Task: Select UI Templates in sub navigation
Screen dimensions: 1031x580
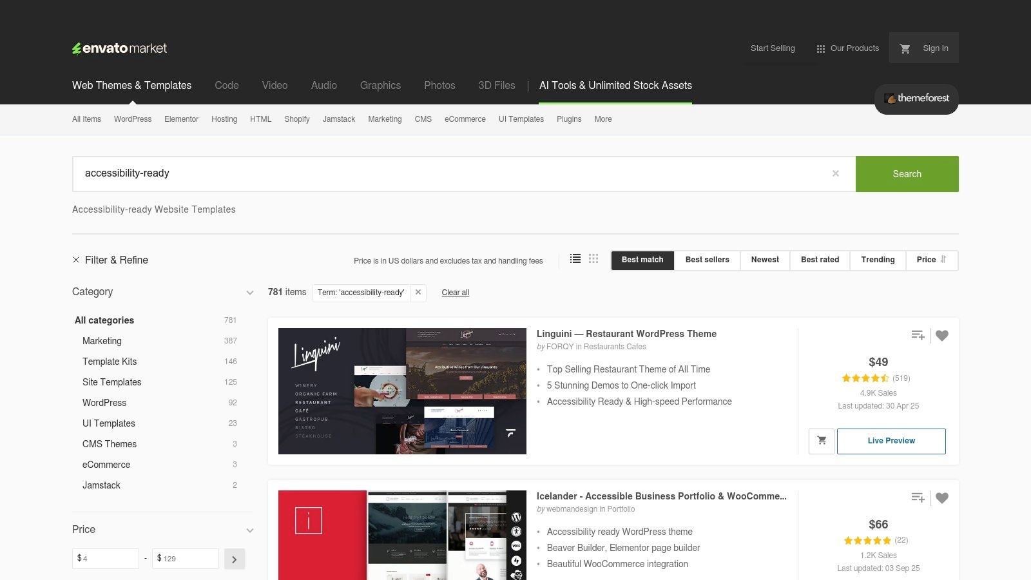Action: [521, 119]
